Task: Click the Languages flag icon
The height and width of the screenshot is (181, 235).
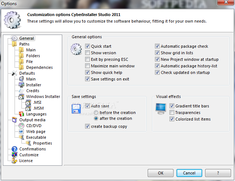Action: click(x=21, y=114)
